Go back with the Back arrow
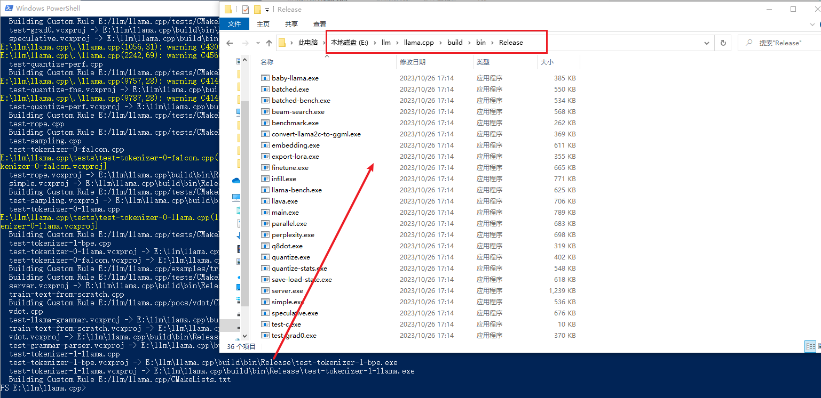This screenshot has height=398, width=821. tap(230, 43)
